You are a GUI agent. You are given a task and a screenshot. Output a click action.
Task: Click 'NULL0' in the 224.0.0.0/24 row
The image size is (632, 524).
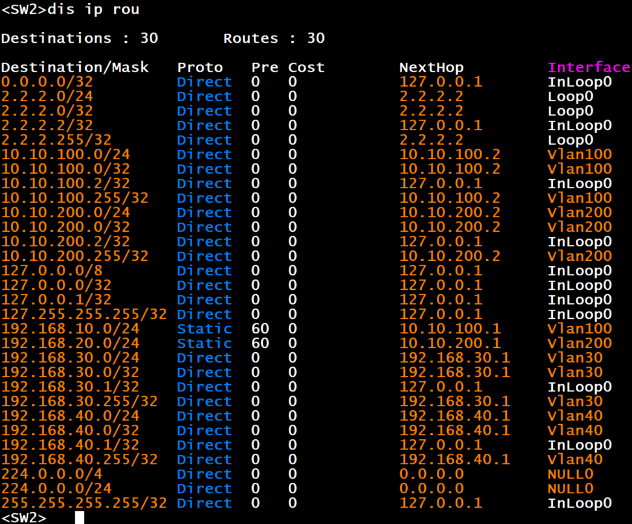(x=570, y=488)
